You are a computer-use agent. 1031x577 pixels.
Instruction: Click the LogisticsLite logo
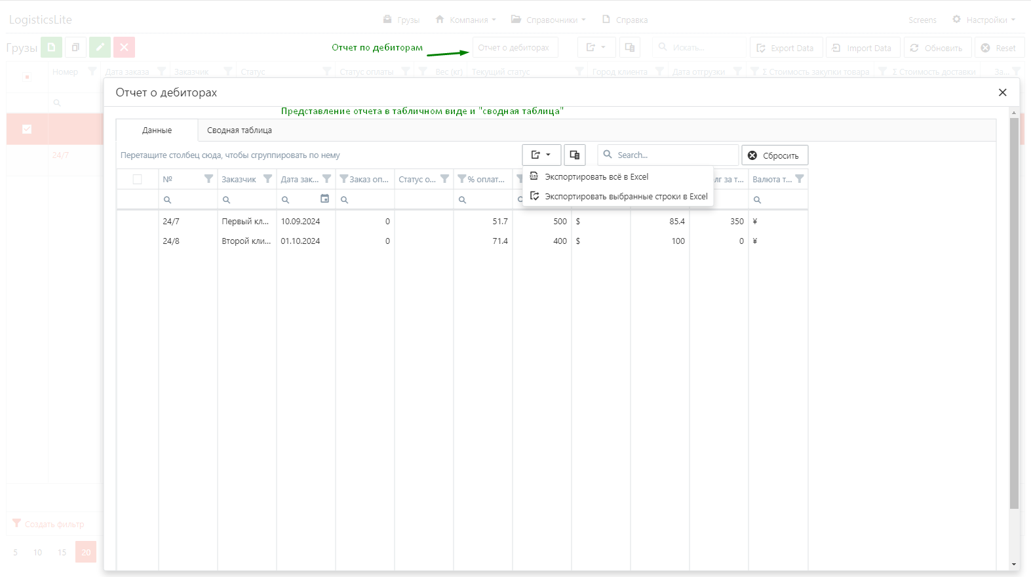coord(41,20)
